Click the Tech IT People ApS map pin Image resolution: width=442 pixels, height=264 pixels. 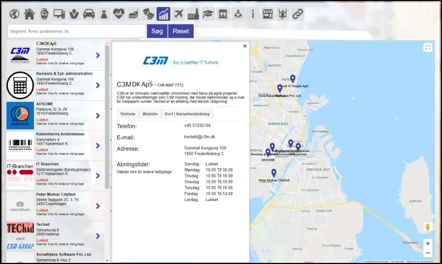(x=293, y=78)
